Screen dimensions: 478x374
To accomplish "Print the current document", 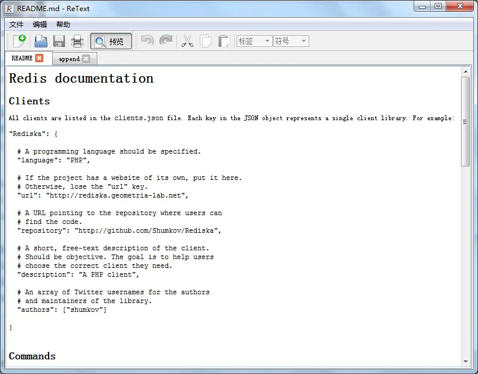I will click(x=77, y=40).
